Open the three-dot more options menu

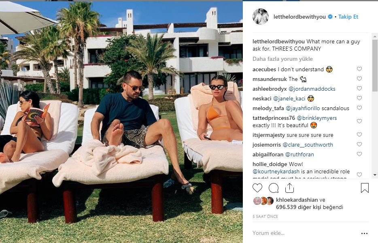tap(365, 233)
